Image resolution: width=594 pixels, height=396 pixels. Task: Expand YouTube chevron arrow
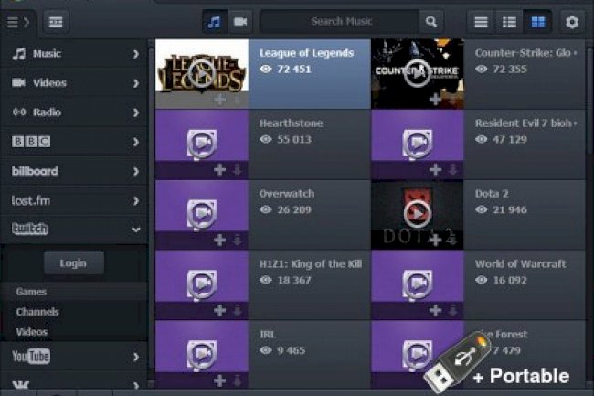pos(136,357)
